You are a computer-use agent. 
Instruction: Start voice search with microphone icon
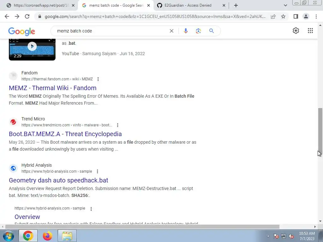185,31
